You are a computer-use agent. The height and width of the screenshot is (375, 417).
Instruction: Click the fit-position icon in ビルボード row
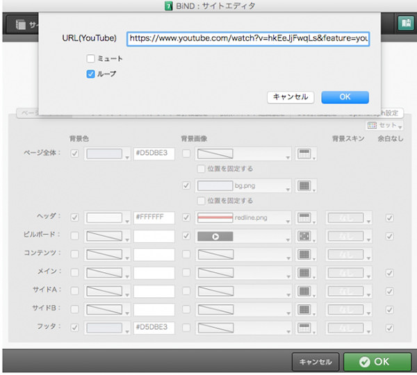(x=302, y=236)
